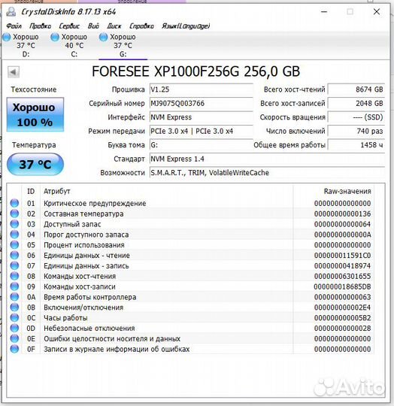The image size is (394, 406).
Task: Open the Правка menu
Action: (40, 26)
